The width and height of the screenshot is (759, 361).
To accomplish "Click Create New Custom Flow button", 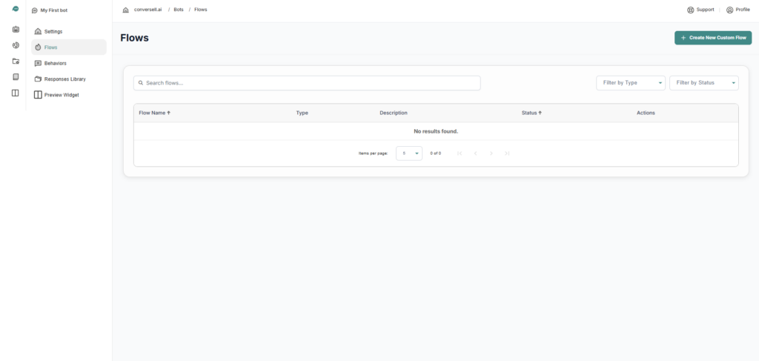I will click(712, 37).
